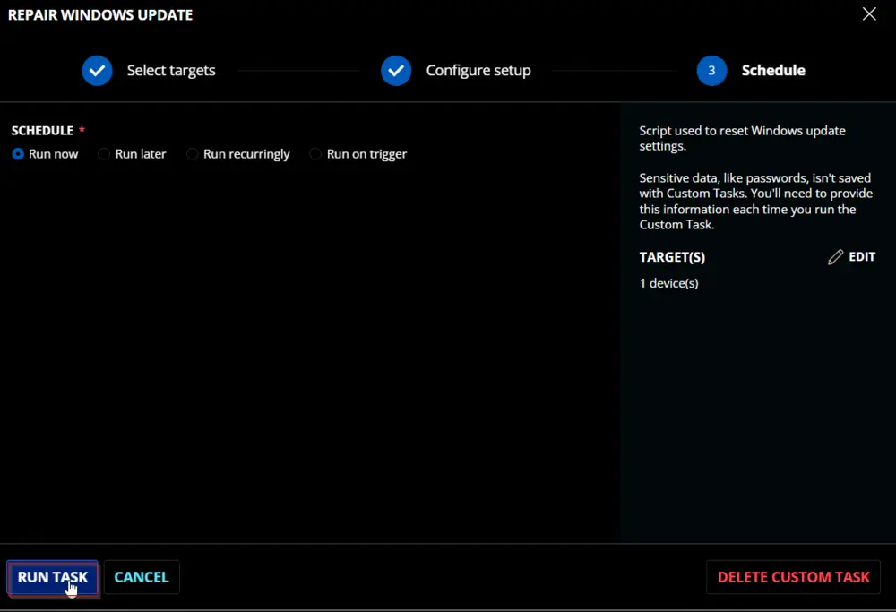The height and width of the screenshot is (612, 896).
Task: Click the Schedule step number 3 icon
Action: click(711, 70)
